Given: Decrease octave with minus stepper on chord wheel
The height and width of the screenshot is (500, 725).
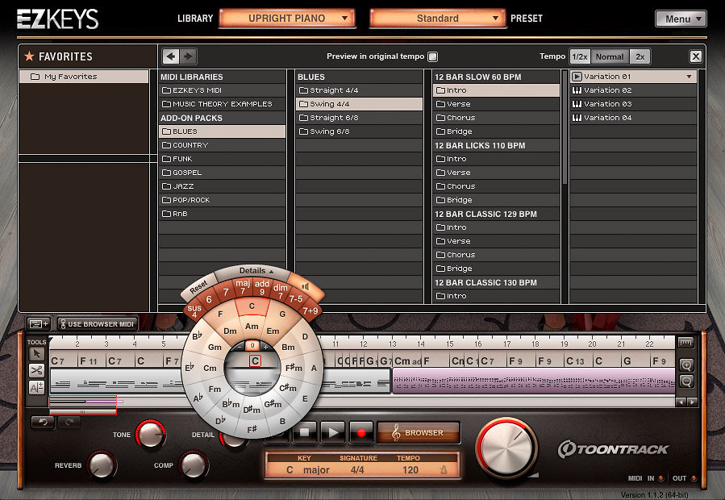Looking at the screenshot, I should [240, 345].
